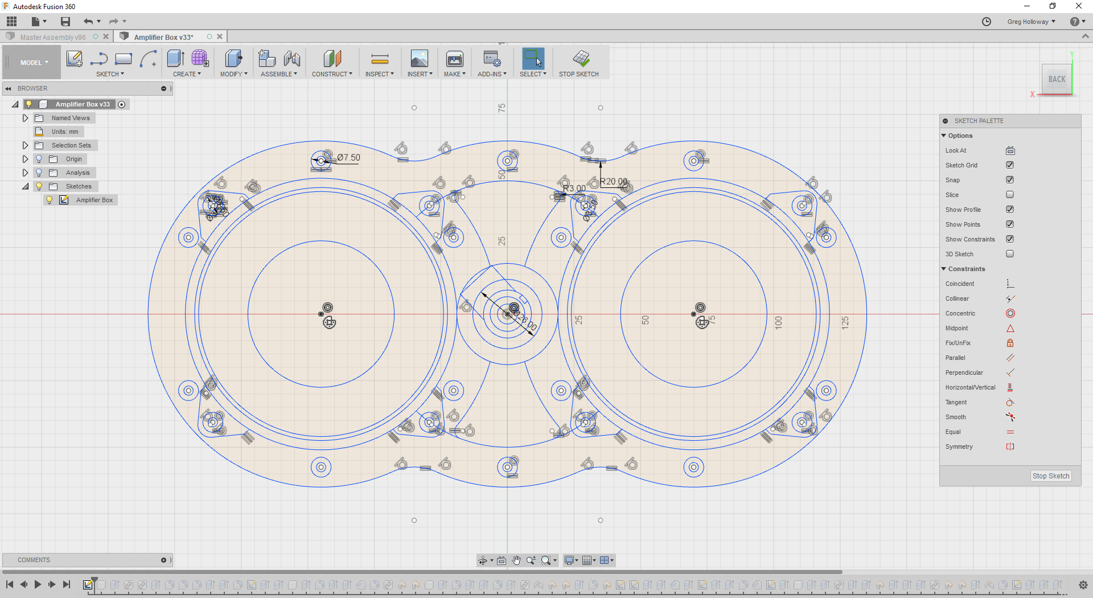Toggle visibility of the Amplifier Box sketch
This screenshot has height=598, width=1093.
click(x=50, y=200)
